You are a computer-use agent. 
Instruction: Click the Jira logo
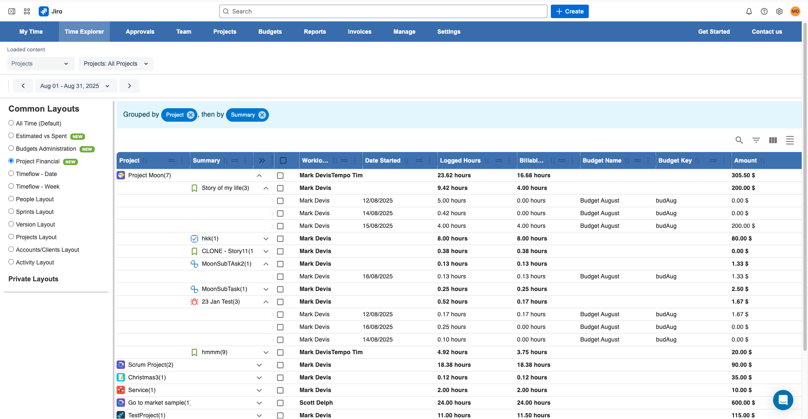(50, 11)
